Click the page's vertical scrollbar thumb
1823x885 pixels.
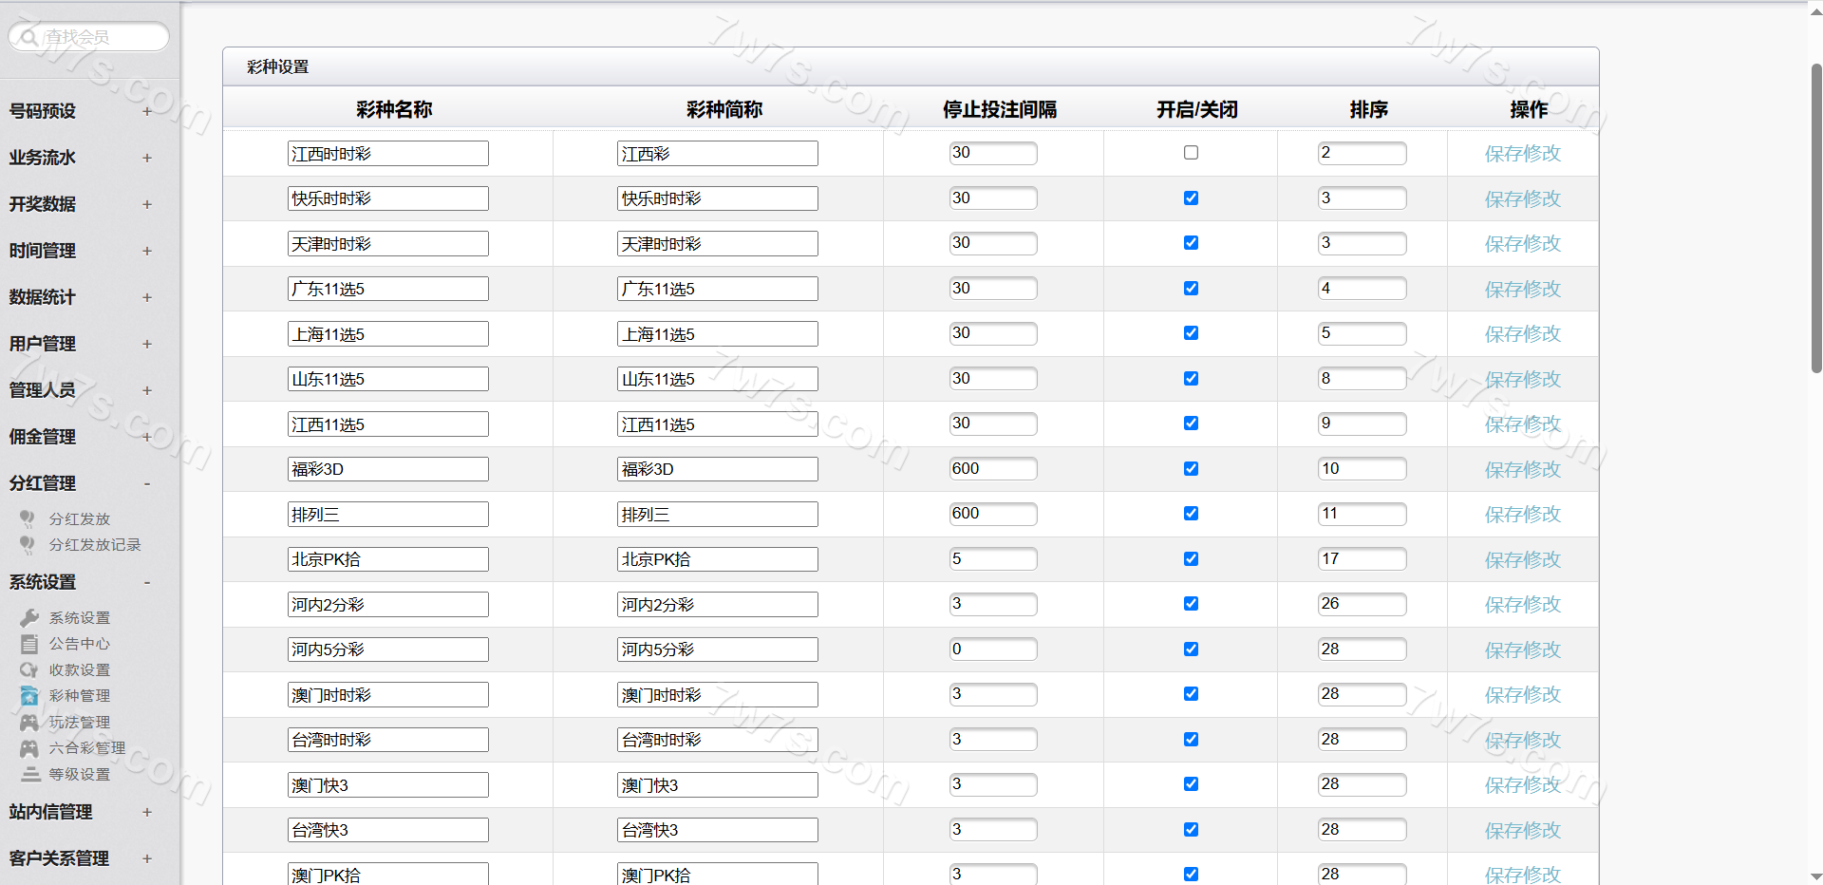[x=1815, y=218]
